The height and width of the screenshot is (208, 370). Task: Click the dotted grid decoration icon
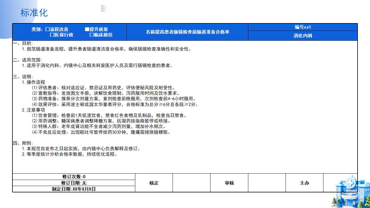[103, 8]
